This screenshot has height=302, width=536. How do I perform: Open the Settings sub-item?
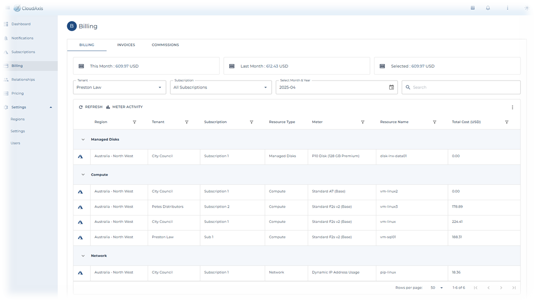point(17,131)
